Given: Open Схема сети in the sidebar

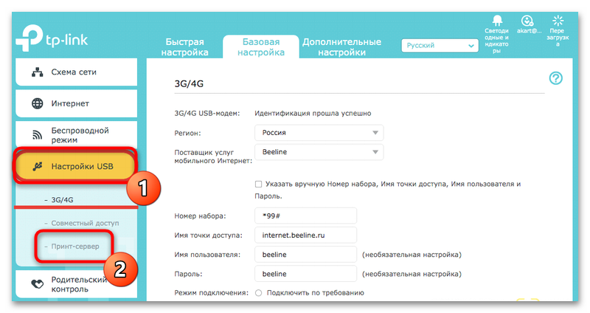Looking at the screenshot, I should [x=77, y=72].
